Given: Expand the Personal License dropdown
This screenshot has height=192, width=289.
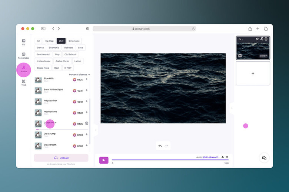Looking at the screenshot, I should [x=79, y=75].
